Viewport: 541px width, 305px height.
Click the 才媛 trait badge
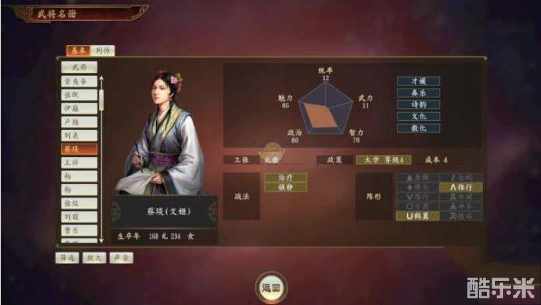click(418, 81)
